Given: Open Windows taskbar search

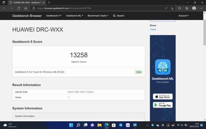Looking at the screenshot, I should 78,125.
